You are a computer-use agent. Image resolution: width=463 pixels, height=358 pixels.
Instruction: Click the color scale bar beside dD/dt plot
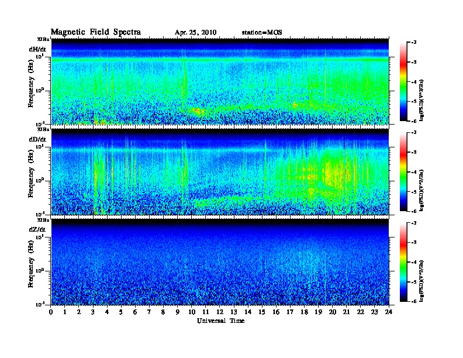(403, 172)
